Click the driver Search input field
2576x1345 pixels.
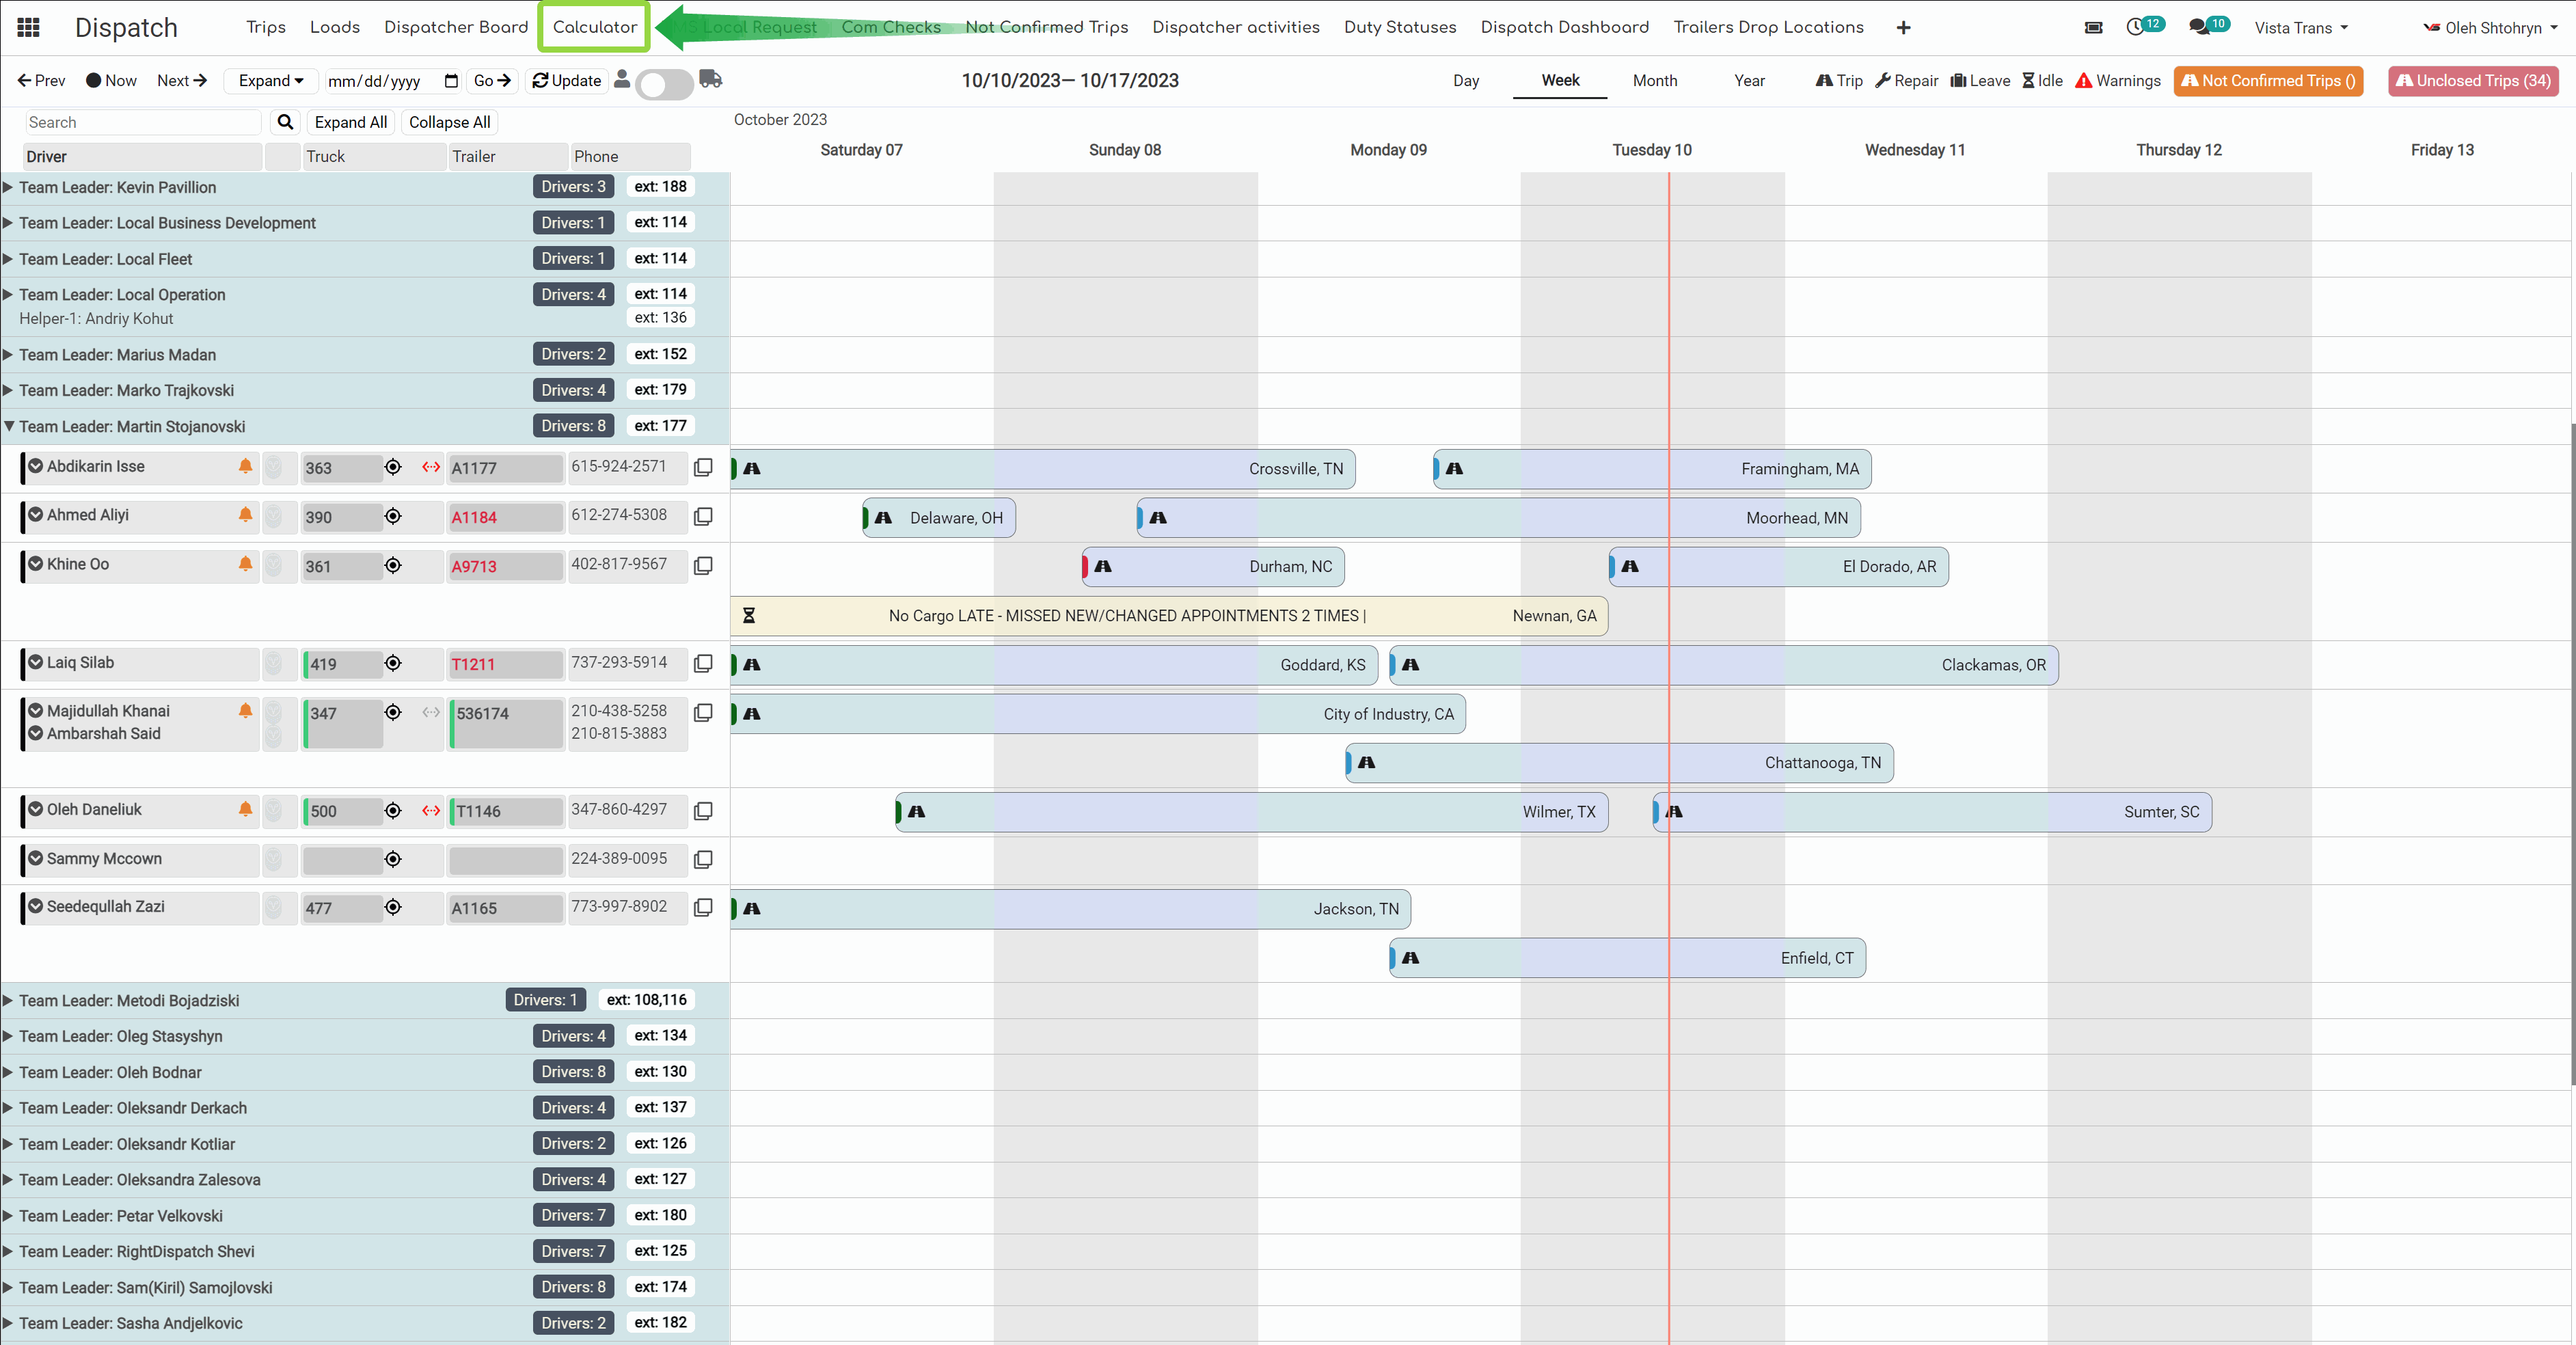pos(143,122)
